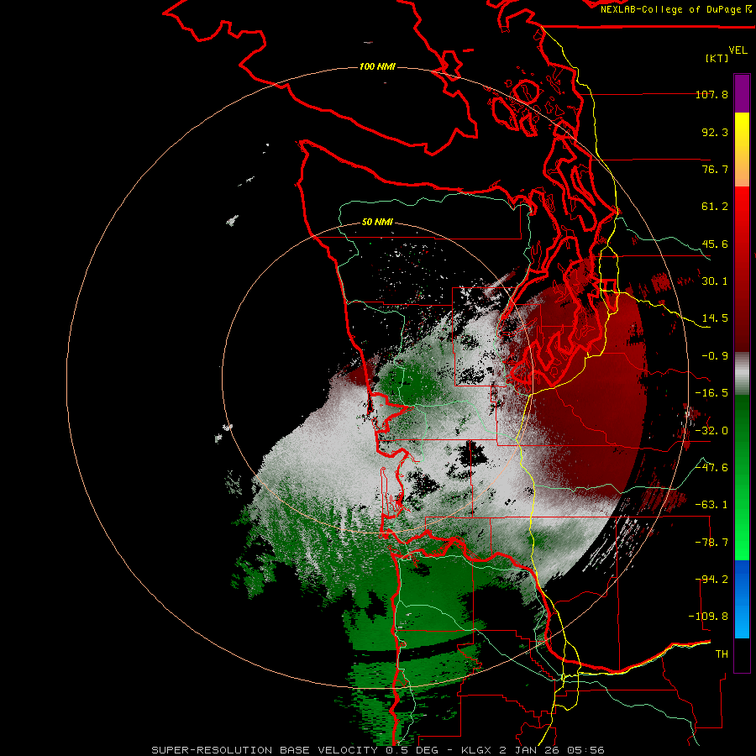Pick the bright green segment of color bar
This screenshot has height=756, width=756.
pos(742,477)
